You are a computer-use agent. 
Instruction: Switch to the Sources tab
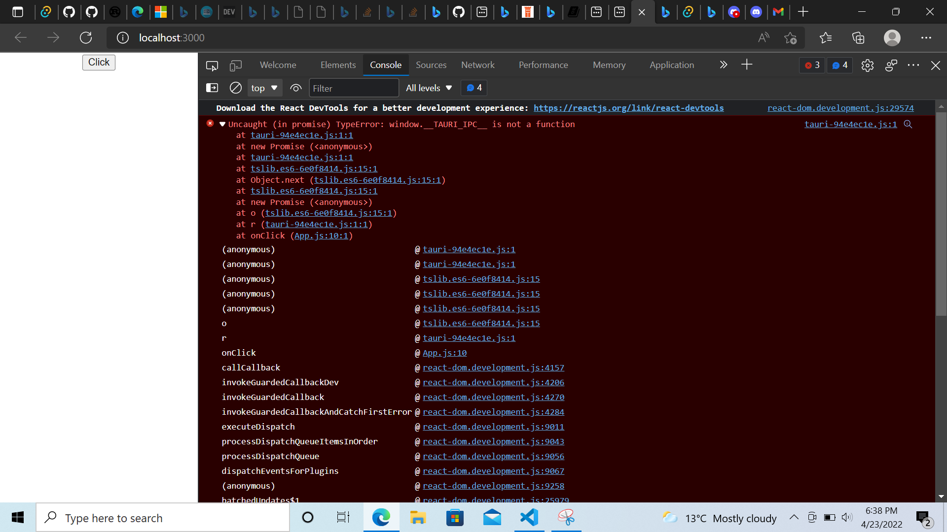[x=431, y=65]
